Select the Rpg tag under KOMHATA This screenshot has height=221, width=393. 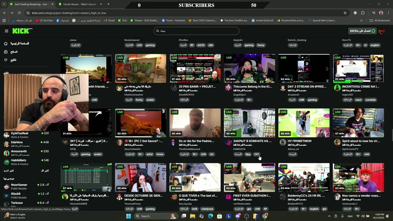[248, 154]
